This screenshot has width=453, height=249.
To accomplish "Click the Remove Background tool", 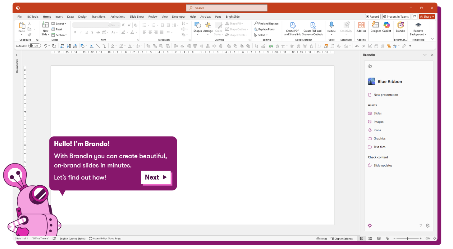I will tap(418, 29).
